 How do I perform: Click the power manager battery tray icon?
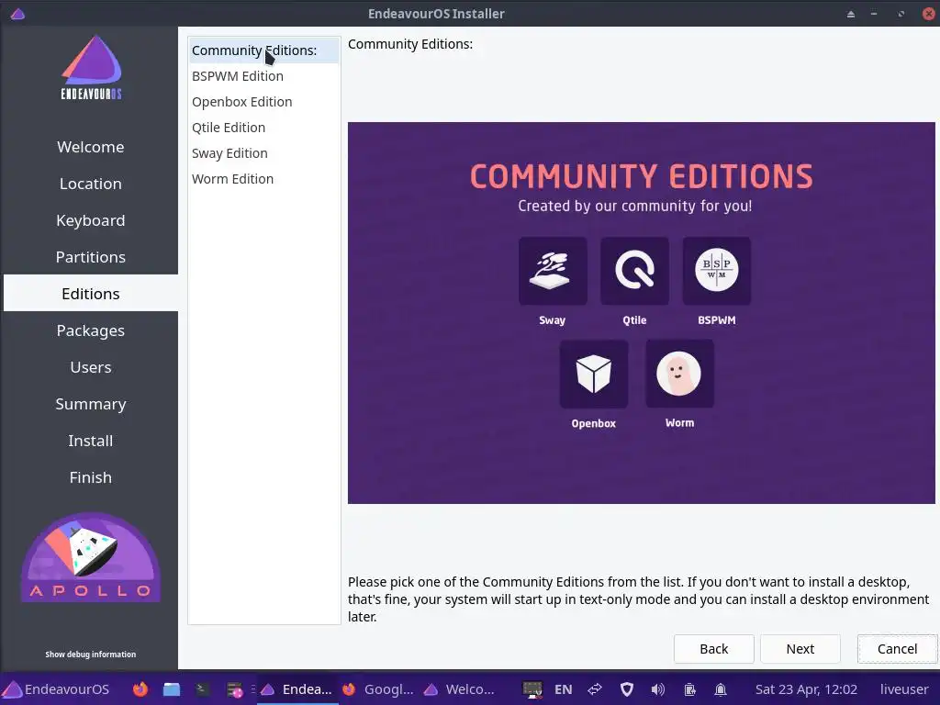[689, 689]
